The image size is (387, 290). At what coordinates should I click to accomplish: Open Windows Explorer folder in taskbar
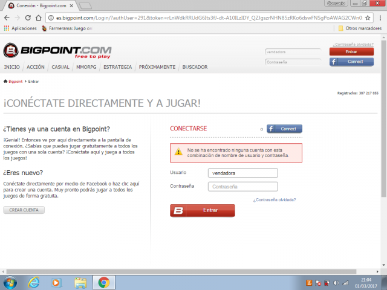point(80,282)
